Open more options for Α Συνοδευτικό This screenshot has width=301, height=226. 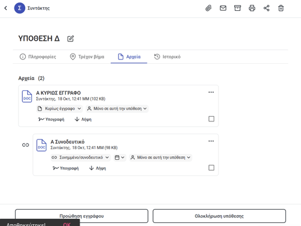coord(211,141)
